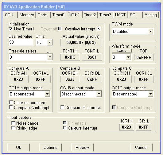Click the Timer1 tab
Screen dimensions: 163x155
pos(74,14)
